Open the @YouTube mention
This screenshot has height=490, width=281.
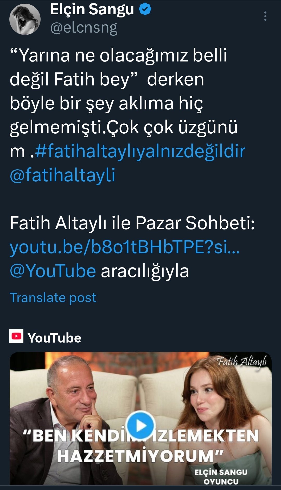coord(53,271)
